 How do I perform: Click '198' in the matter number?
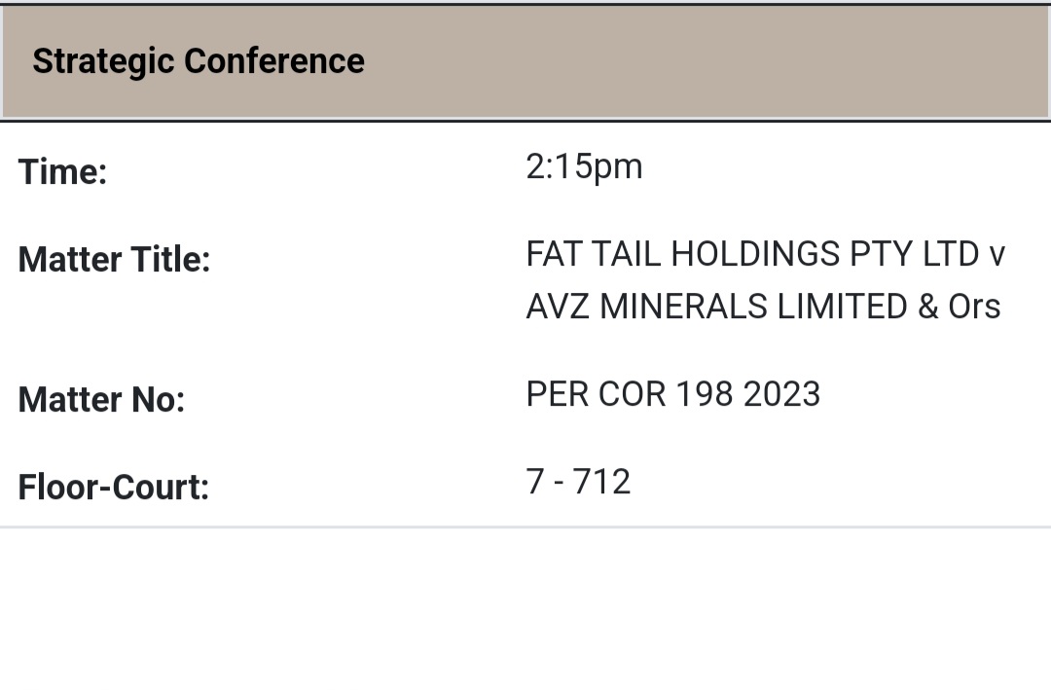(x=705, y=394)
